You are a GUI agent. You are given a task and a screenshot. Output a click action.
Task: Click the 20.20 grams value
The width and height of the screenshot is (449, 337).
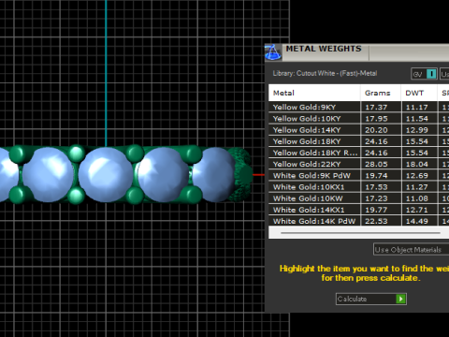pyautogui.click(x=376, y=130)
